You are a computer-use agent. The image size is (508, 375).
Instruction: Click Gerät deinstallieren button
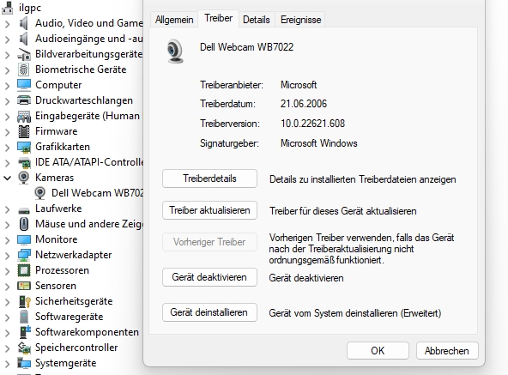[209, 312]
